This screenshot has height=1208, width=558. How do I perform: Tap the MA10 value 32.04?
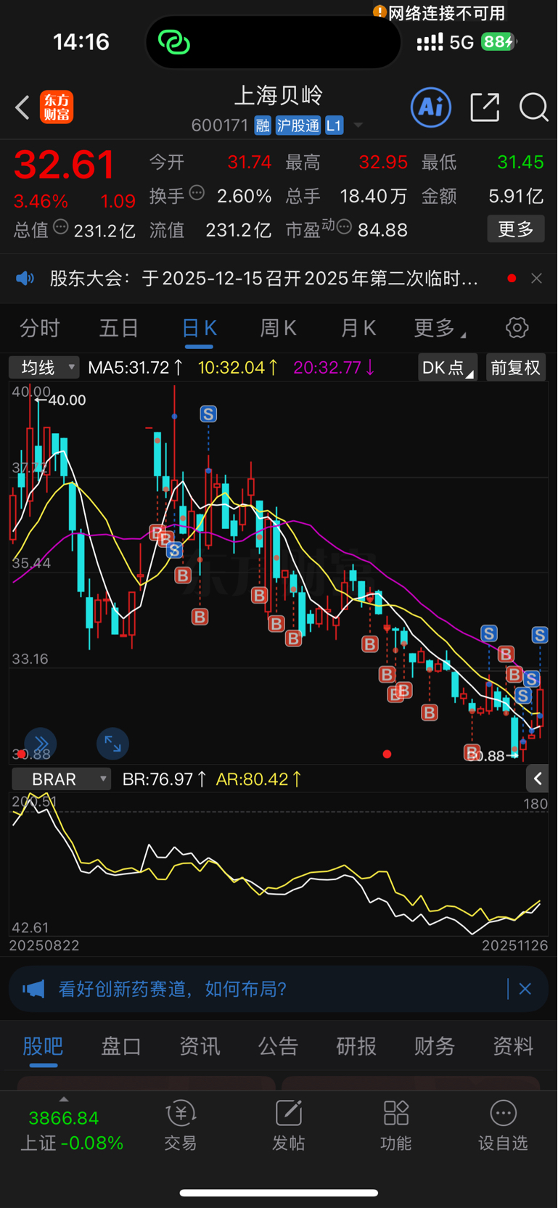pos(238,368)
